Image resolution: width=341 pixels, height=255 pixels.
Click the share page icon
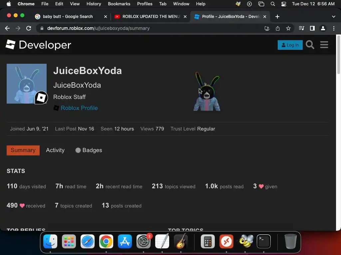278,28
